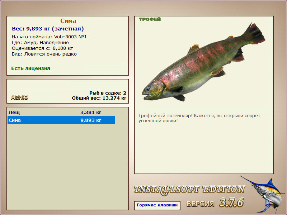Click the Рыб в садке: 2 counter
This screenshot has width=287, height=215.
coord(108,93)
